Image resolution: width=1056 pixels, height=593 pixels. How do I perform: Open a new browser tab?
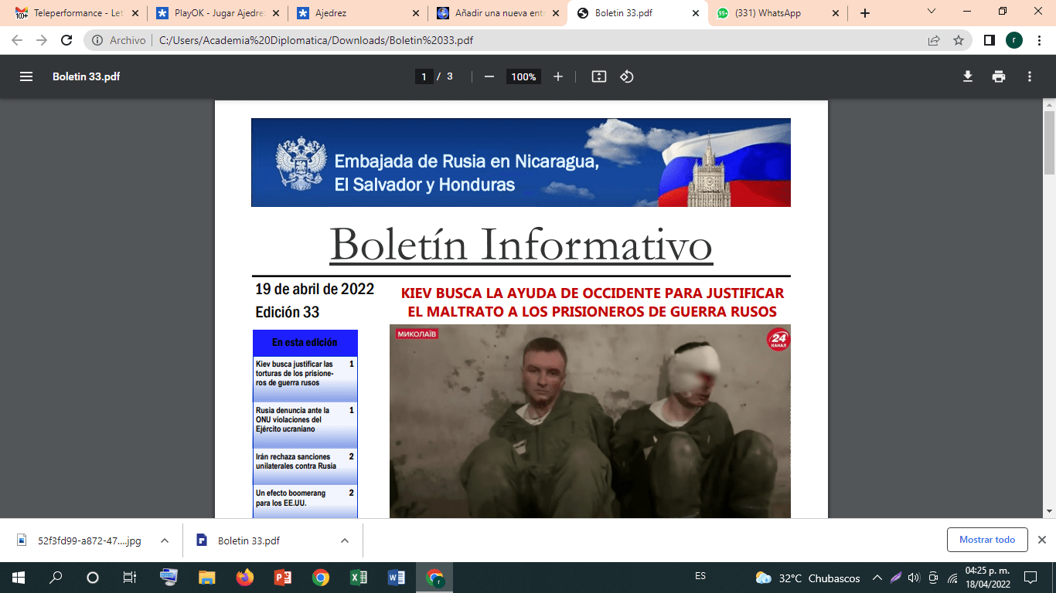[865, 13]
